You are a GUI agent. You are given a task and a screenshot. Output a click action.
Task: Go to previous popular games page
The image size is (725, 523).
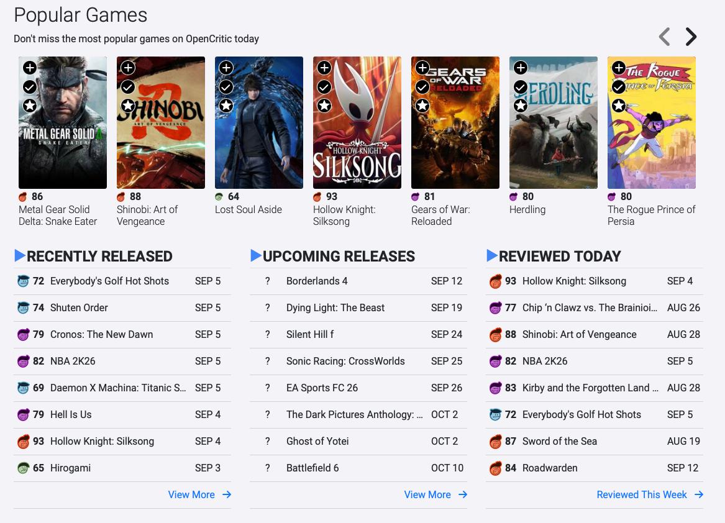pyautogui.click(x=665, y=37)
